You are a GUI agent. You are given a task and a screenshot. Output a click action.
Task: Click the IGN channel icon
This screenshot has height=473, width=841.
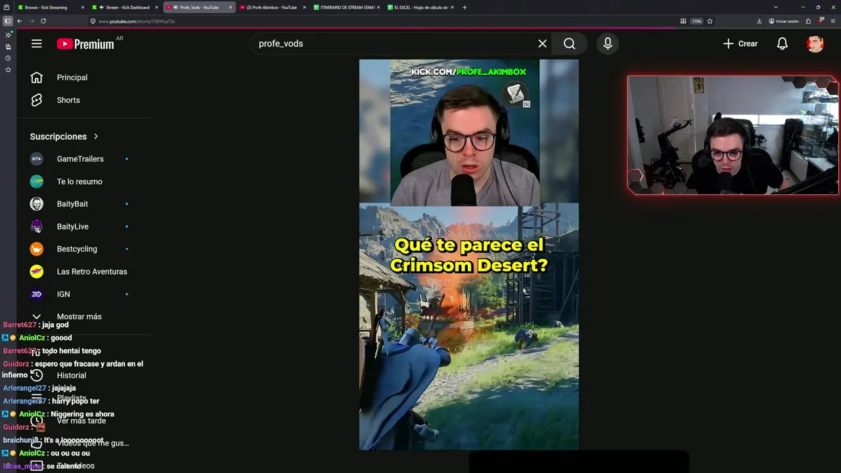point(37,294)
